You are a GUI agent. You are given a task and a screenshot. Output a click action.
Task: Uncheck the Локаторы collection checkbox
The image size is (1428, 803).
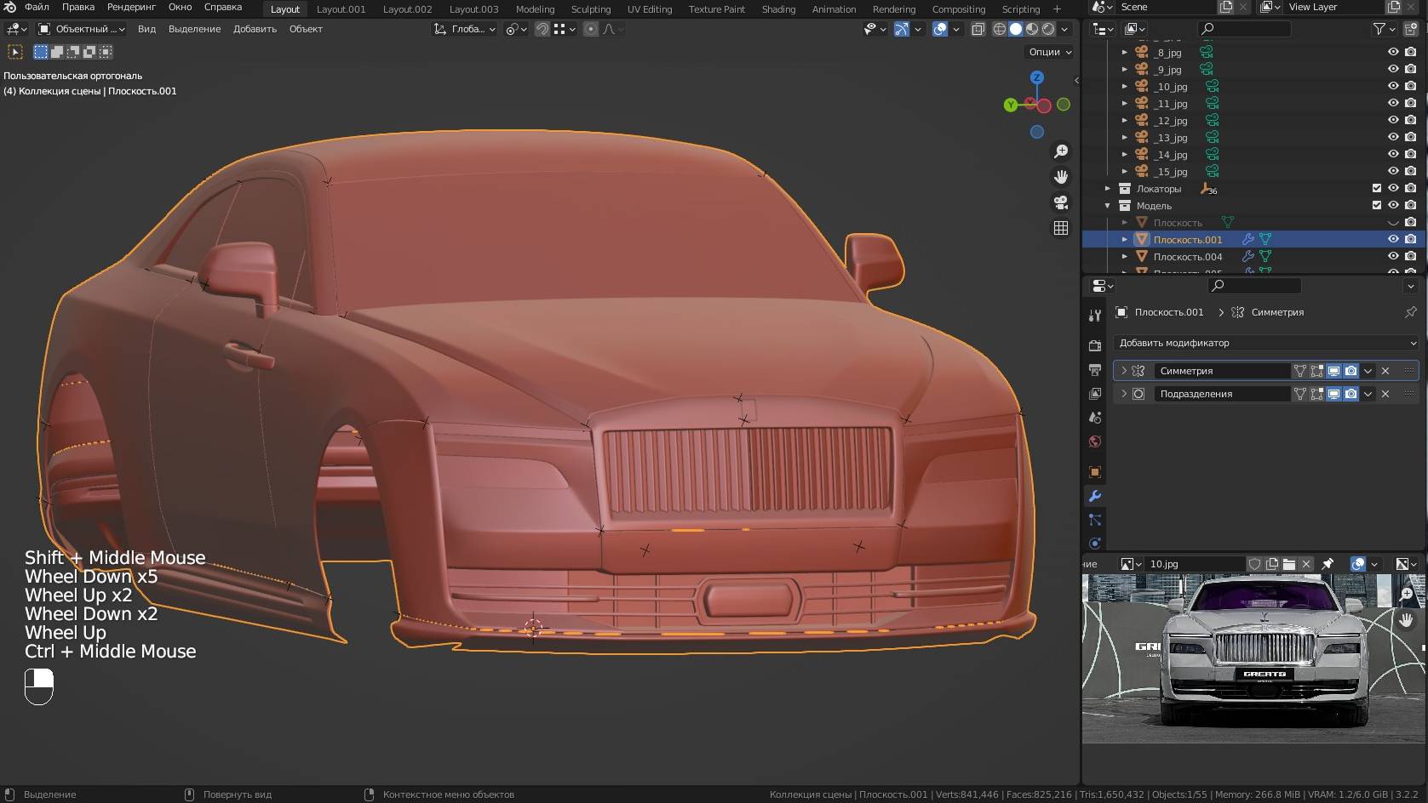[x=1377, y=188]
